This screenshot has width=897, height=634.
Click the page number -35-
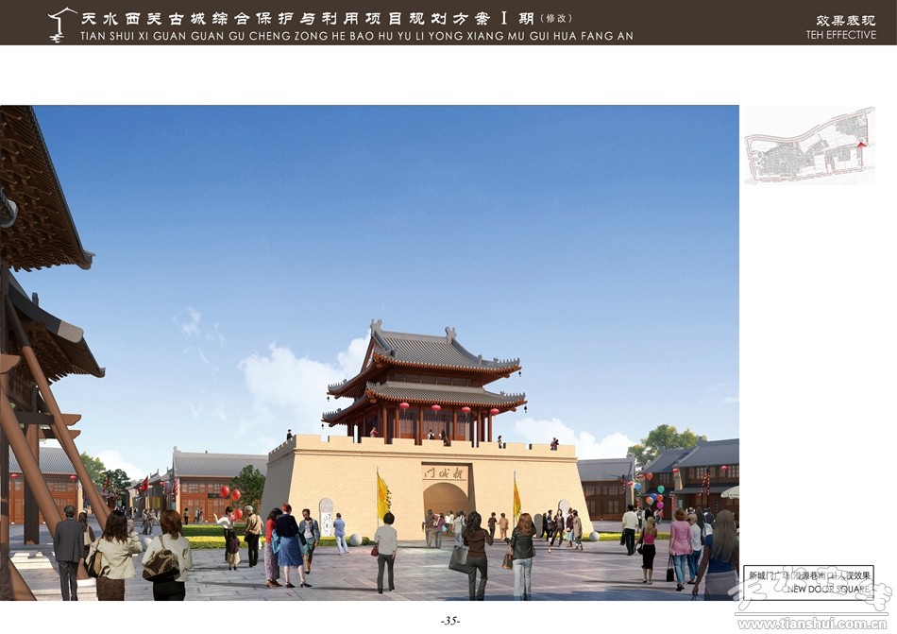pyautogui.click(x=449, y=621)
